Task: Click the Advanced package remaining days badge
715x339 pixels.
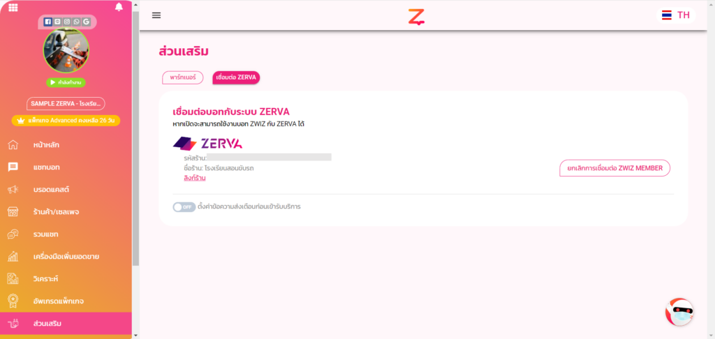Action: pos(66,120)
